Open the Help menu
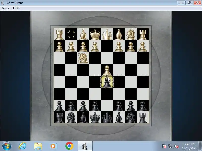The image size is (202, 151). point(16,8)
